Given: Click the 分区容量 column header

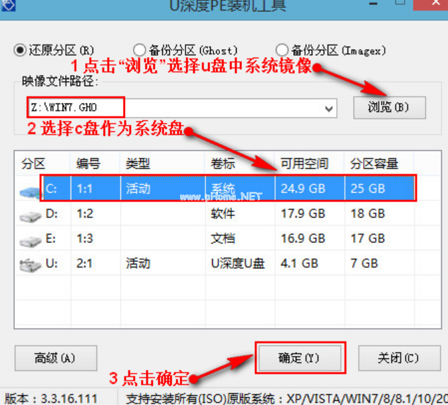Looking at the screenshot, I should pyautogui.click(x=374, y=163).
